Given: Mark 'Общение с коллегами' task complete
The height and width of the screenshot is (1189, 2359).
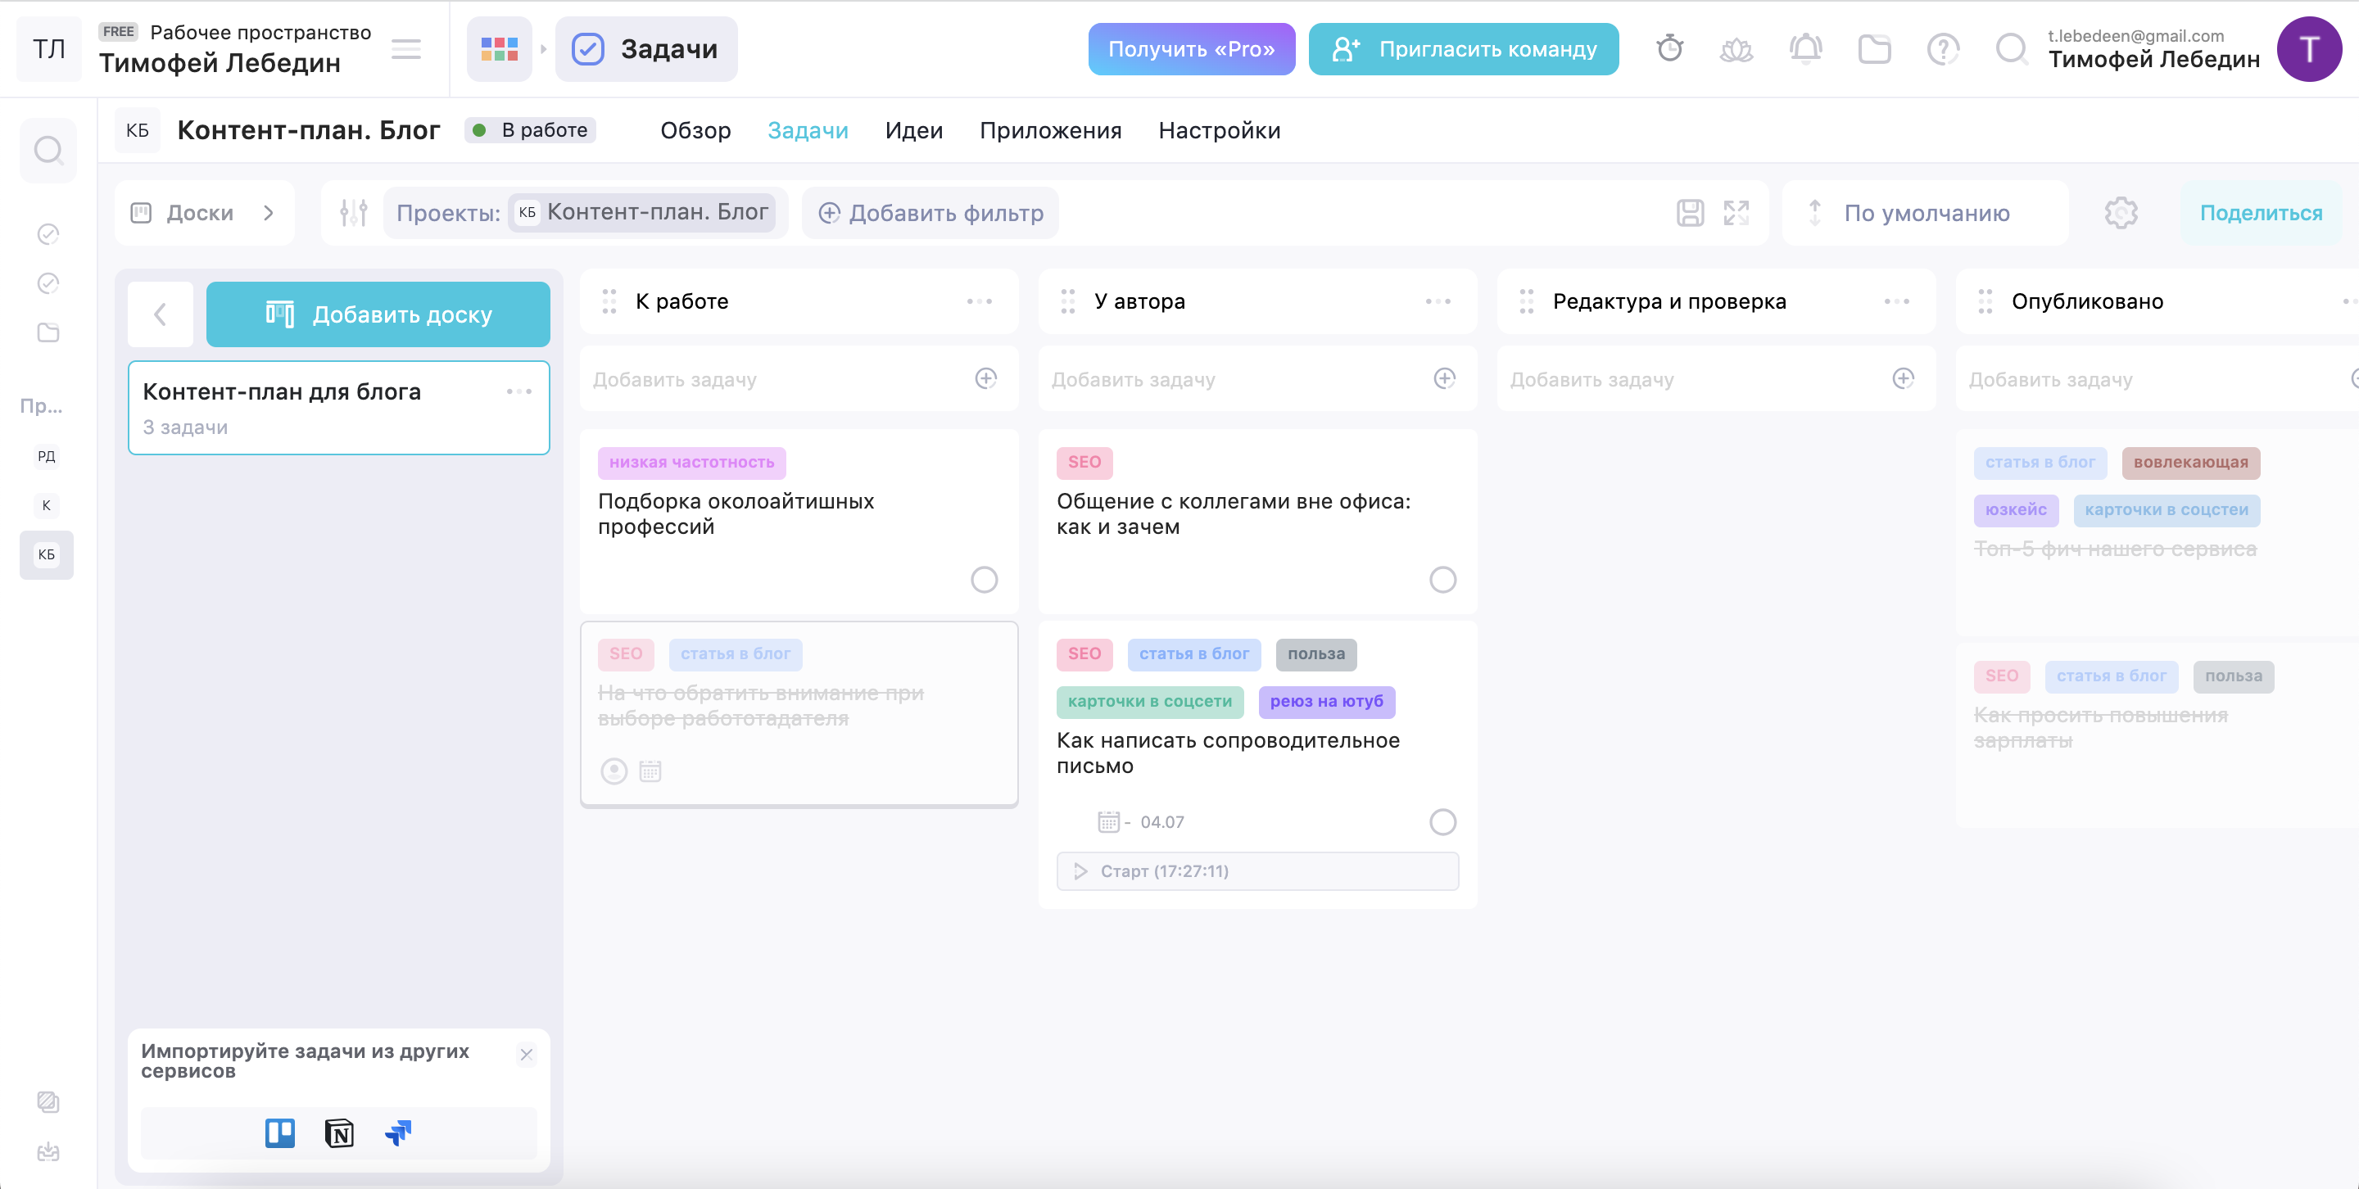Looking at the screenshot, I should tap(1442, 580).
